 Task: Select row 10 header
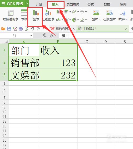point(4,112)
